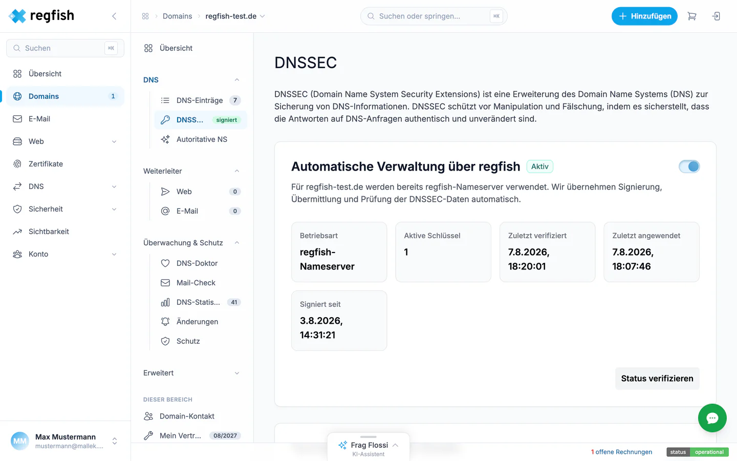Viewport: 737px width, 461px height.
Task: Focus the sidebar Suchen search field
Action: tap(66, 48)
